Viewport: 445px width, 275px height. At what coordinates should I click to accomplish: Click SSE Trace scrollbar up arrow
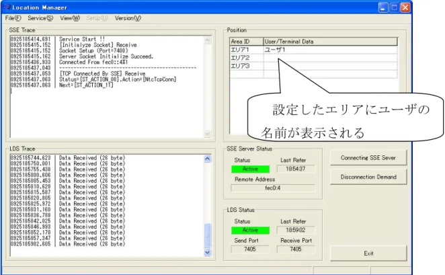pyautogui.click(x=208, y=40)
